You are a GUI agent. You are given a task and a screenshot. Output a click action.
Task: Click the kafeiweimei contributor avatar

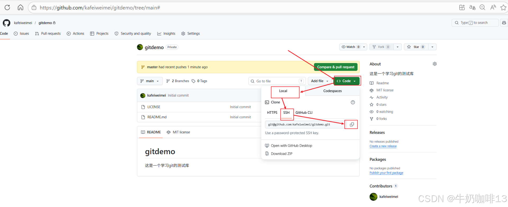click(x=373, y=197)
